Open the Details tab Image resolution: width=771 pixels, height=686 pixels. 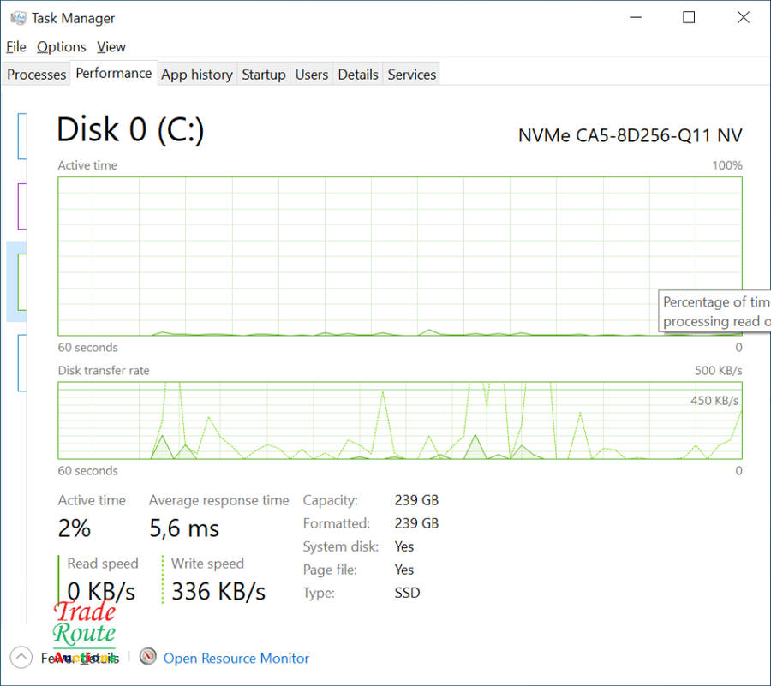pyautogui.click(x=358, y=75)
